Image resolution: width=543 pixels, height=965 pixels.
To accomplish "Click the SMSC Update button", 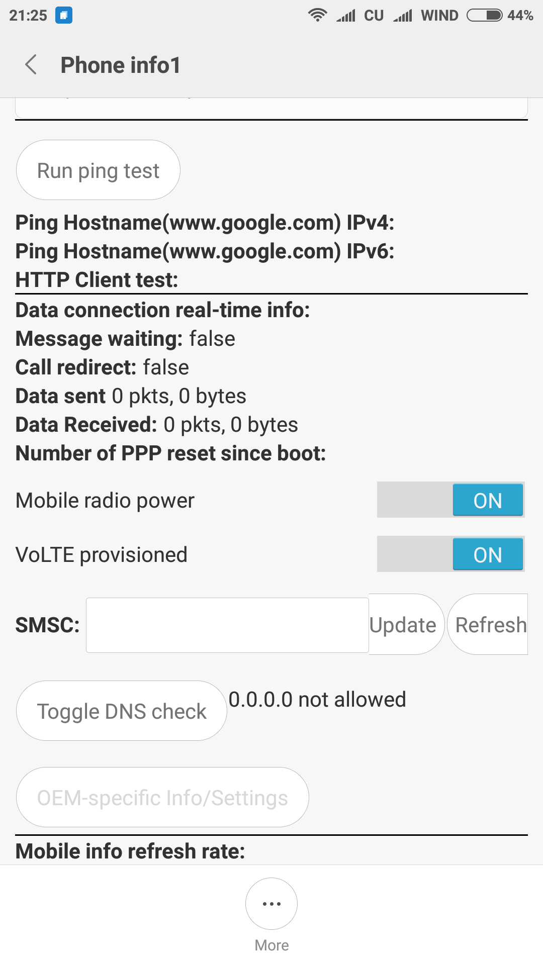I will [x=403, y=625].
